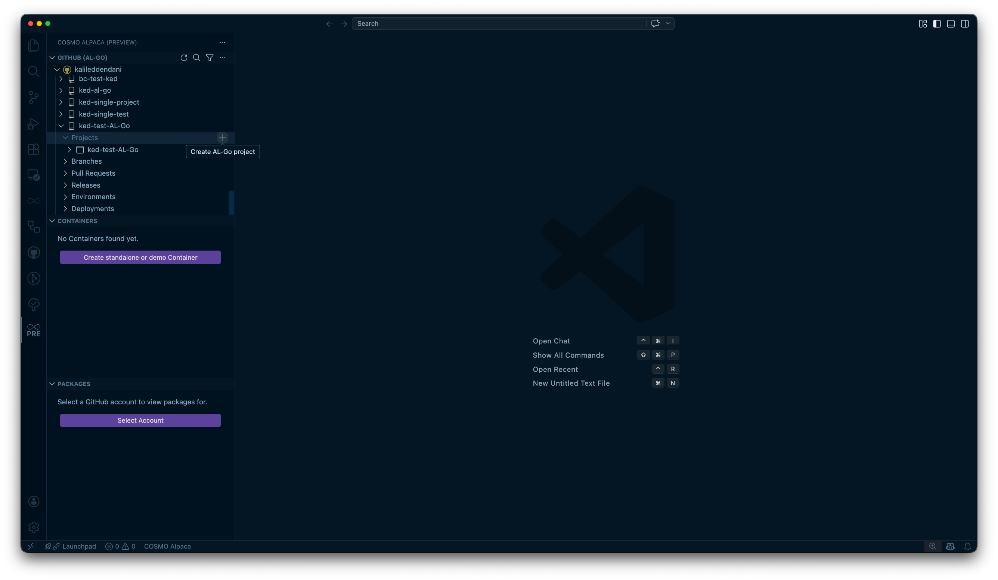Collapse the CONTAINERS section
The width and height of the screenshot is (998, 580).
(52, 221)
